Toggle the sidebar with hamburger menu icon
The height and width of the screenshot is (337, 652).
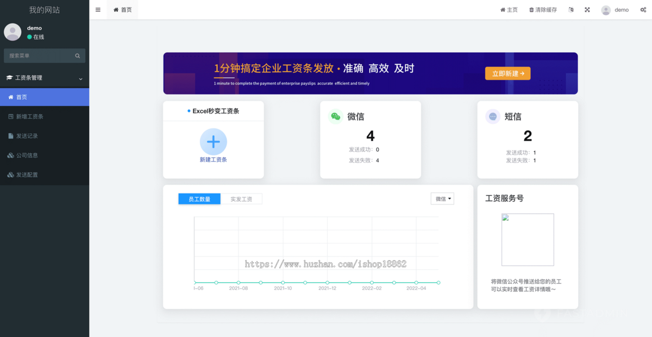tap(98, 9)
